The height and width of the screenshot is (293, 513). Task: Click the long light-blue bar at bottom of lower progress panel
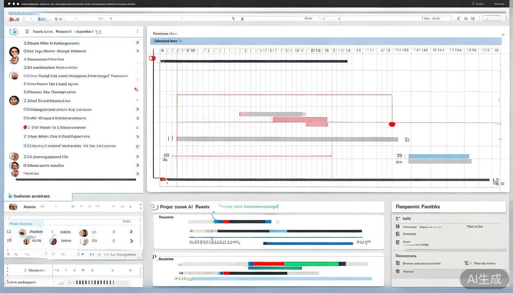(x=282, y=279)
